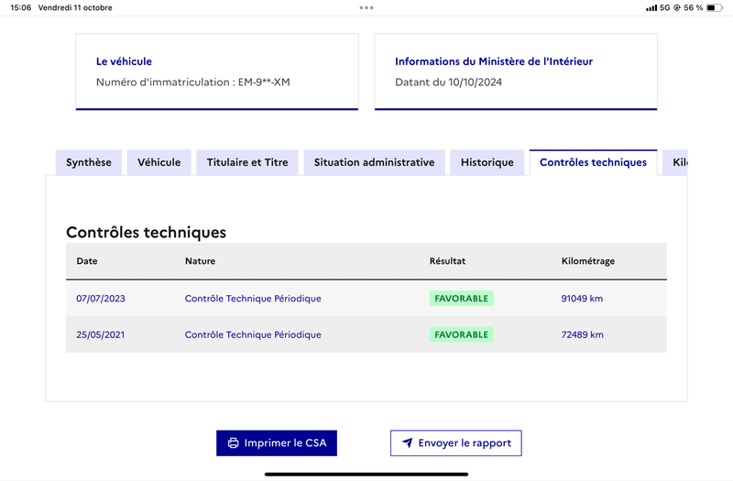Tap the 15:06 clock in status bar
The image size is (733, 481).
[20, 7]
